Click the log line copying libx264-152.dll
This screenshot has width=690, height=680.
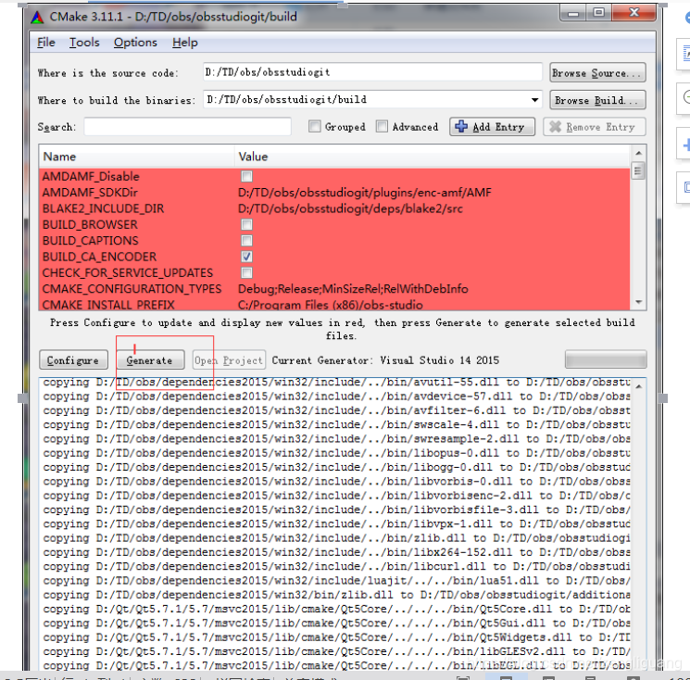pyautogui.click(x=336, y=552)
